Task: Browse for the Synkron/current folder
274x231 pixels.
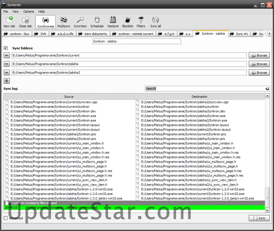Action: pos(259,55)
